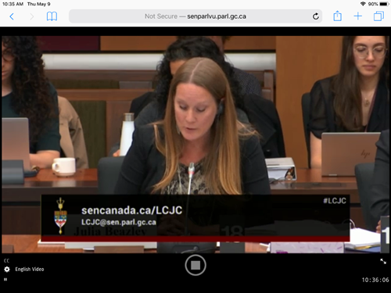Screen dimensions: 391x293
Task: Reload the senparlvu page
Action: (316, 16)
